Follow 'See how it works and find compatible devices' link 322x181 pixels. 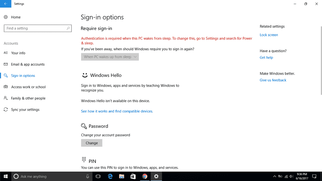[x=117, y=111]
